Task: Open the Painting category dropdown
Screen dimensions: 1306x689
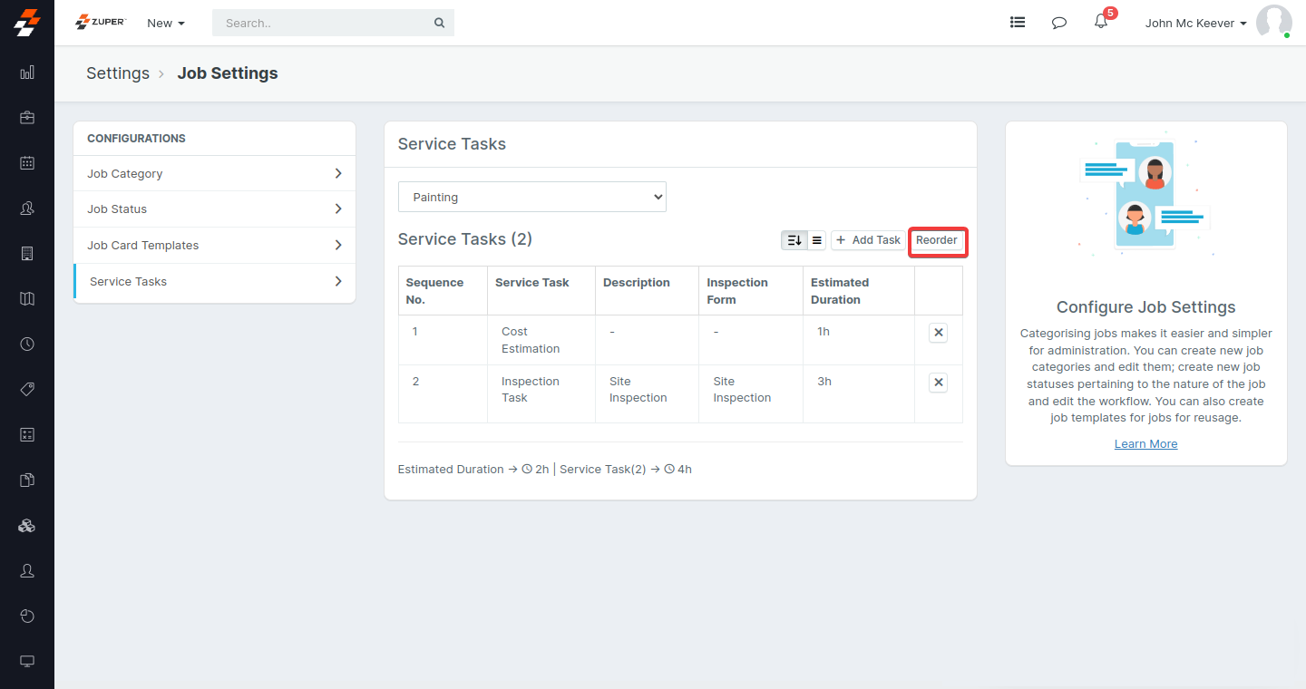Action: point(532,197)
